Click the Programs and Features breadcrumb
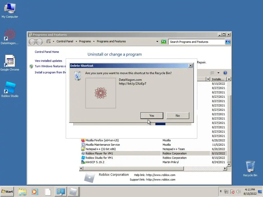Screen dimensions: 263x197 [x=111, y=41]
